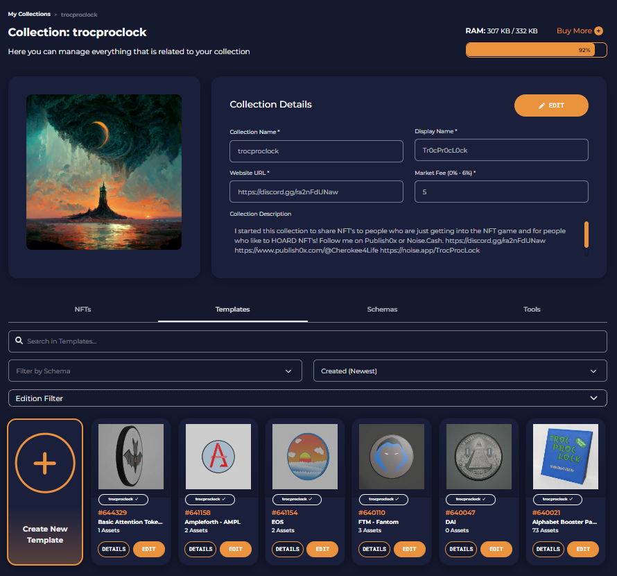The height and width of the screenshot is (576, 617).
Task: Click the Alphabet Booster Pack blue box thumbnail
Action: (x=566, y=456)
